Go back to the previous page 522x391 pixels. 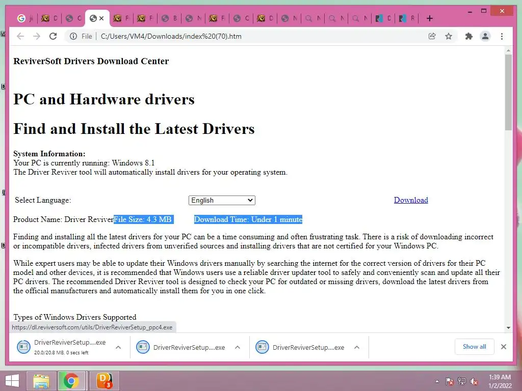[x=20, y=36]
